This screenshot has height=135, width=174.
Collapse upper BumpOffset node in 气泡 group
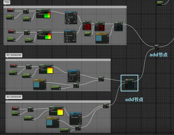(50, 9)
